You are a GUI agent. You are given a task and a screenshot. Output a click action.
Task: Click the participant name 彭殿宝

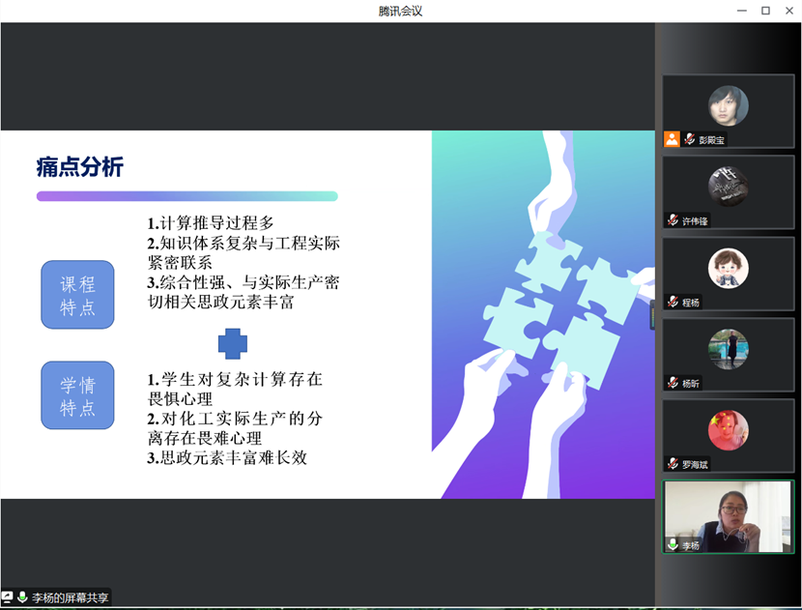711,140
